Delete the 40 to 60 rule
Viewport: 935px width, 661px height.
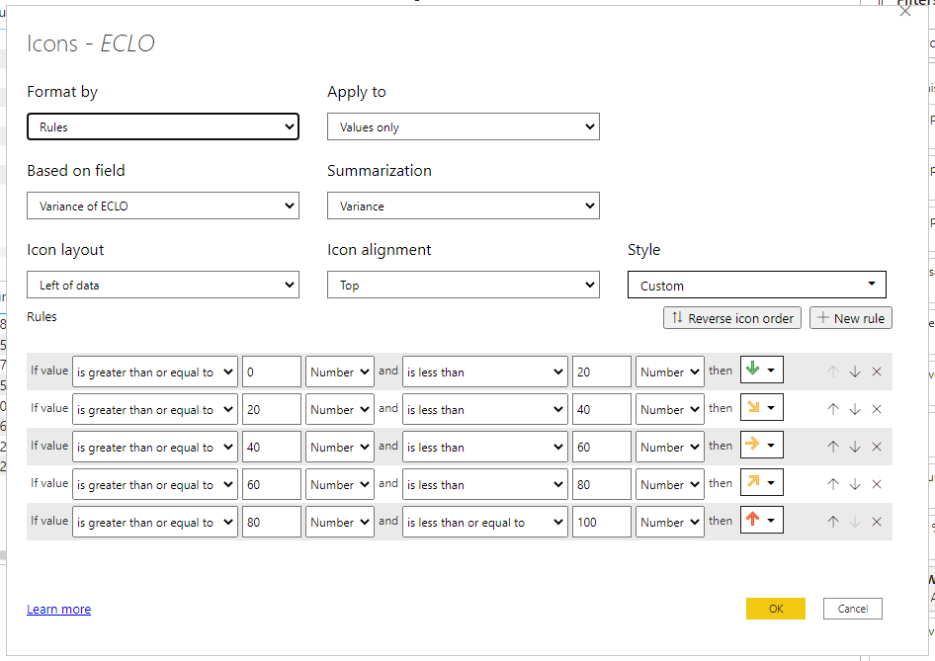pos(877,447)
